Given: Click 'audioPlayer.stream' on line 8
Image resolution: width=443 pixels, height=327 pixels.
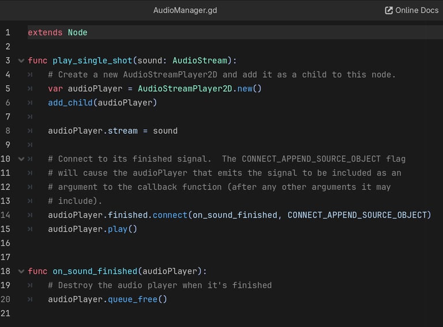Looking at the screenshot, I should [x=93, y=131].
